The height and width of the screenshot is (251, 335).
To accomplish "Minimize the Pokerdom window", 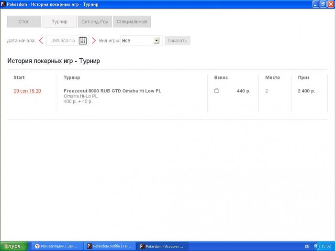I will pyautogui.click(x=315, y=4).
